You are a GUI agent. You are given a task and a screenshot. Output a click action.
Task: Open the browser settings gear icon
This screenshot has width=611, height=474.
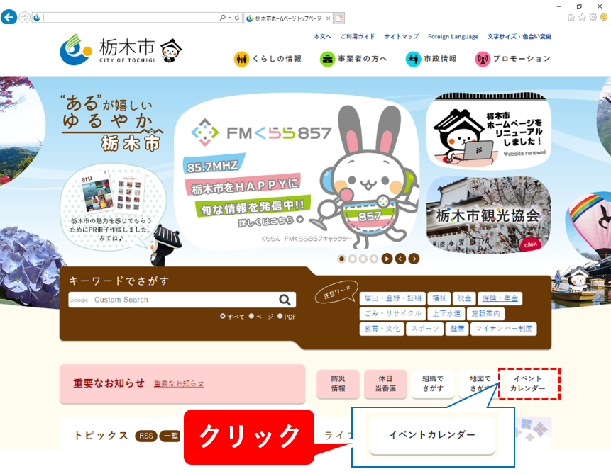coord(593,17)
